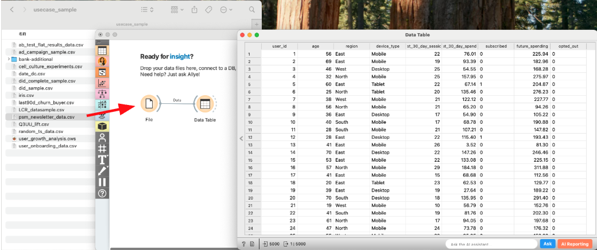Image resolution: width=597 pixels, height=250 pixels.
Task: Sort by the opted_out column header
Action: click(x=568, y=46)
